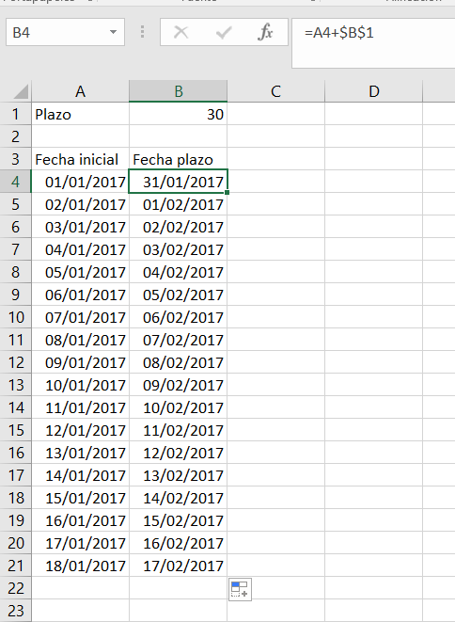Select column A header

pos(81,91)
